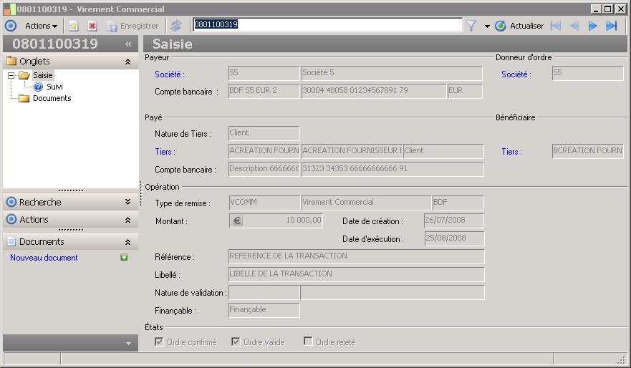Collapse the left sidebar with double chevron
Screen dimensions: 631x368
coord(128,44)
